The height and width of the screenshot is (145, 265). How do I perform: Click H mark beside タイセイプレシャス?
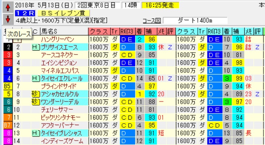click(36, 133)
